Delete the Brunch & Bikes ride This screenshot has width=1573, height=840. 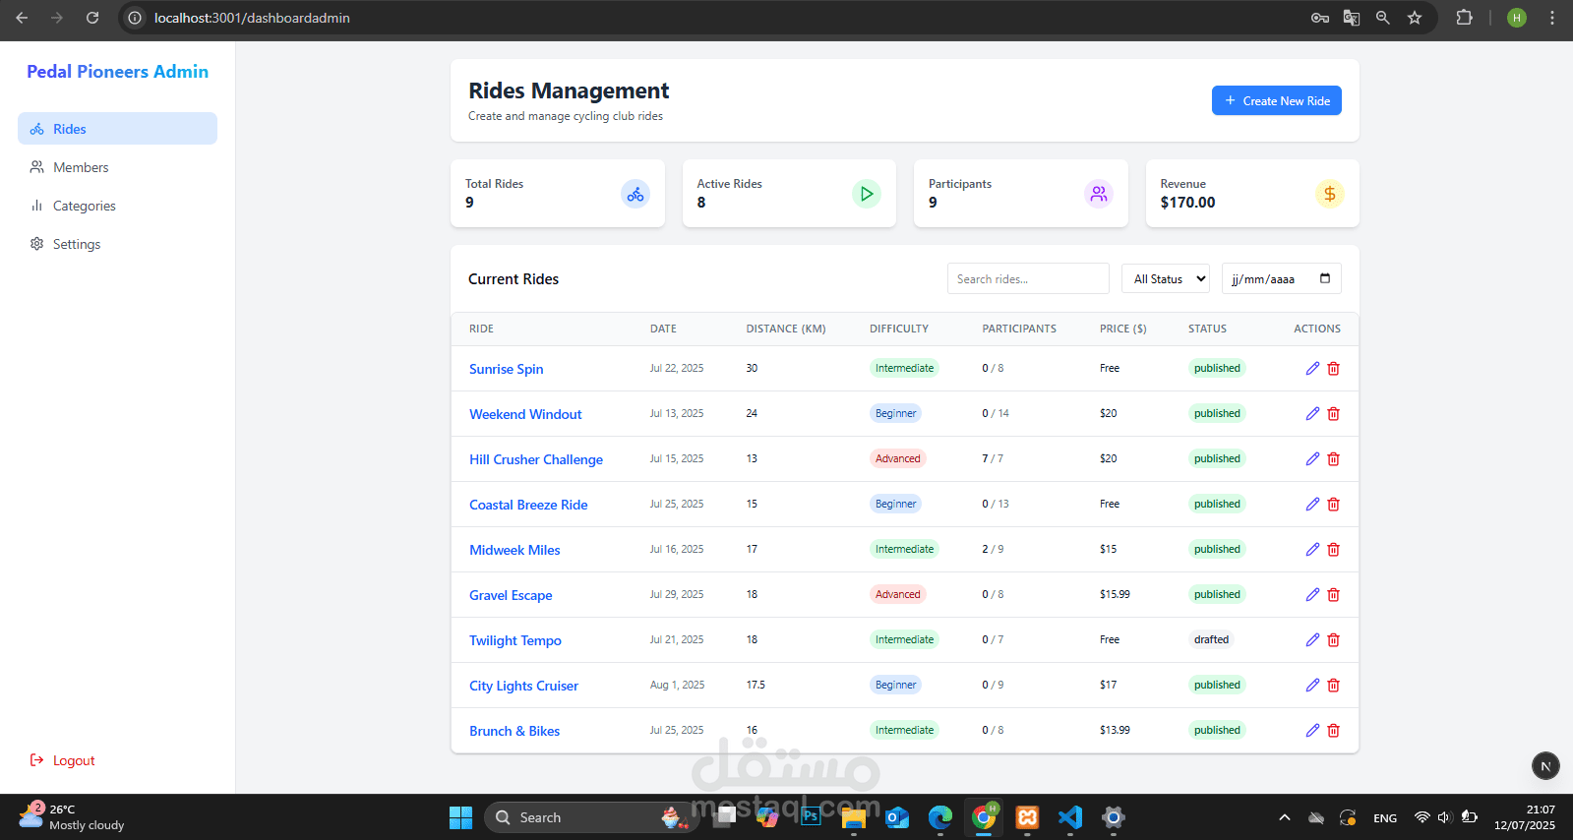[x=1334, y=731]
